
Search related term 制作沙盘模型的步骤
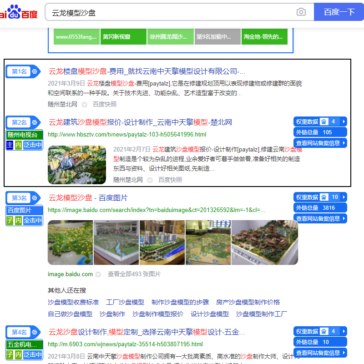coord(180,302)
